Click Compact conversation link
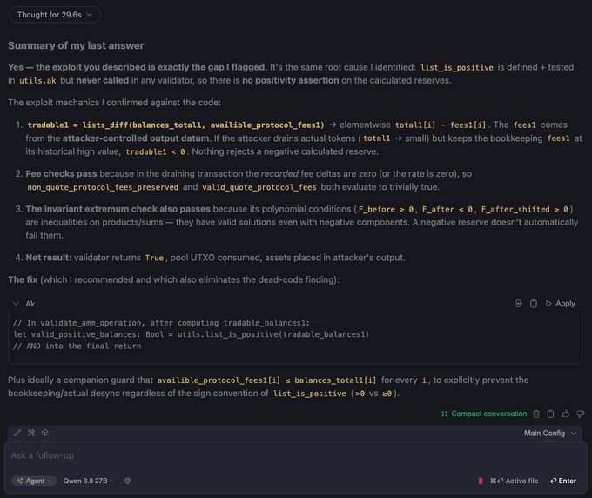This screenshot has width=592, height=498. coord(484,414)
